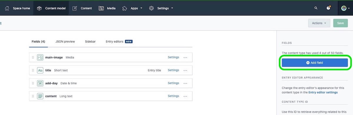Click the 'Long text' type label
The height and width of the screenshot is (115, 353).
point(66,96)
